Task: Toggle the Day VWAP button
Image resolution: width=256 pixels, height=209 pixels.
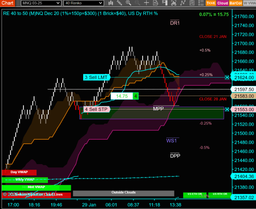Action: point(19,172)
